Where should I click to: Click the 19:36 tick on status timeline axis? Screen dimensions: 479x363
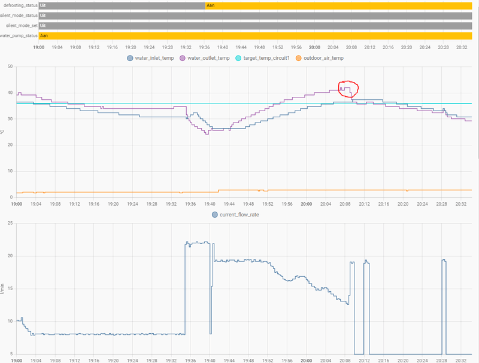point(204,47)
